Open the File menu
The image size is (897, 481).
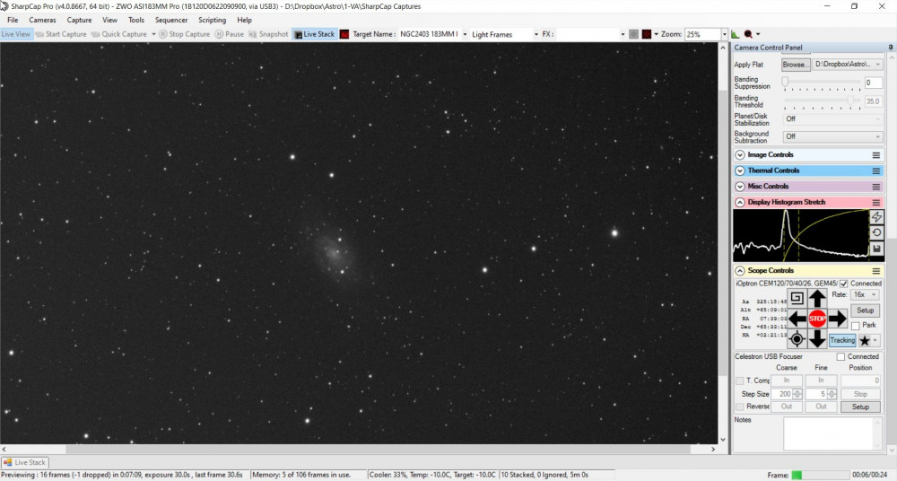tap(13, 20)
